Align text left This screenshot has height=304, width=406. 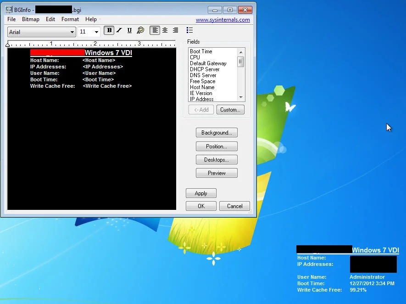(x=155, y=31)
